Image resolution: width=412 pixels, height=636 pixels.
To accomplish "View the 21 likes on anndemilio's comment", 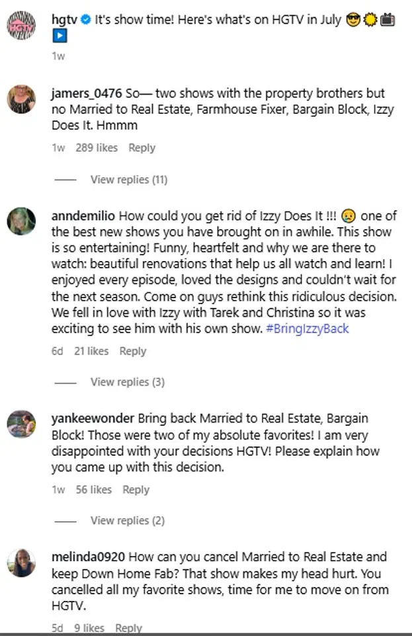I will 91,351.
